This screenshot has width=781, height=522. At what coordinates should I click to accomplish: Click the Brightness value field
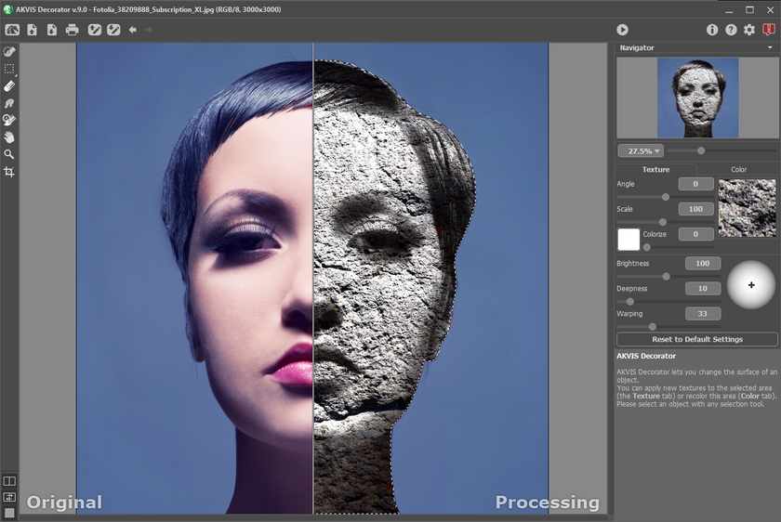click(703, 264)
